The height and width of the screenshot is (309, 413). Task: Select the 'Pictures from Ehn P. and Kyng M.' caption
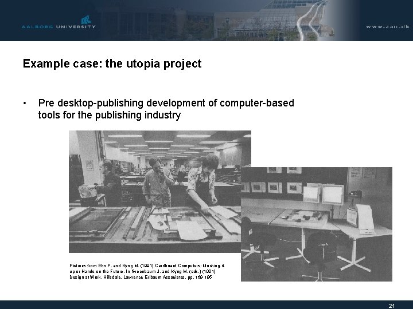point(147,266)
